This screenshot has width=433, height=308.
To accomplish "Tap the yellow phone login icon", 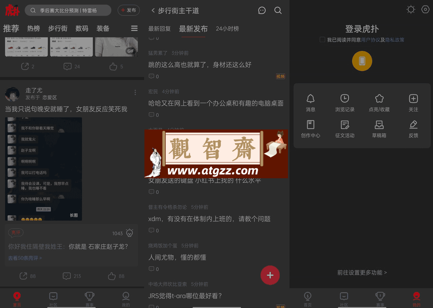I will [x=362, y=61].
